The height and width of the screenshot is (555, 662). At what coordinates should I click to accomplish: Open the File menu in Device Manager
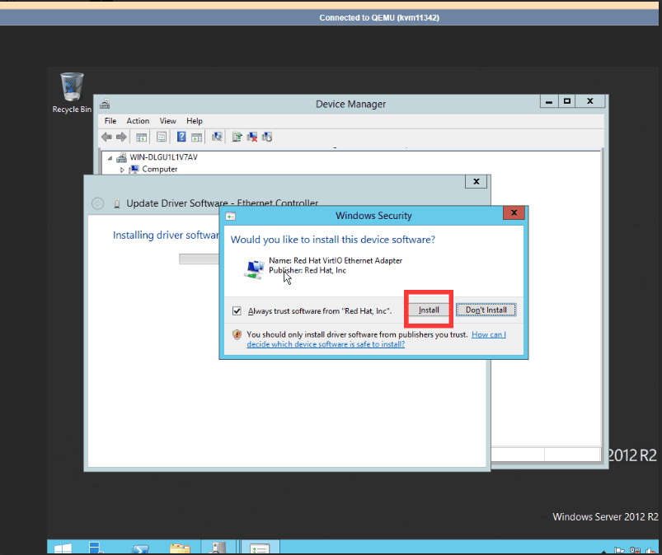click(110, 121)
